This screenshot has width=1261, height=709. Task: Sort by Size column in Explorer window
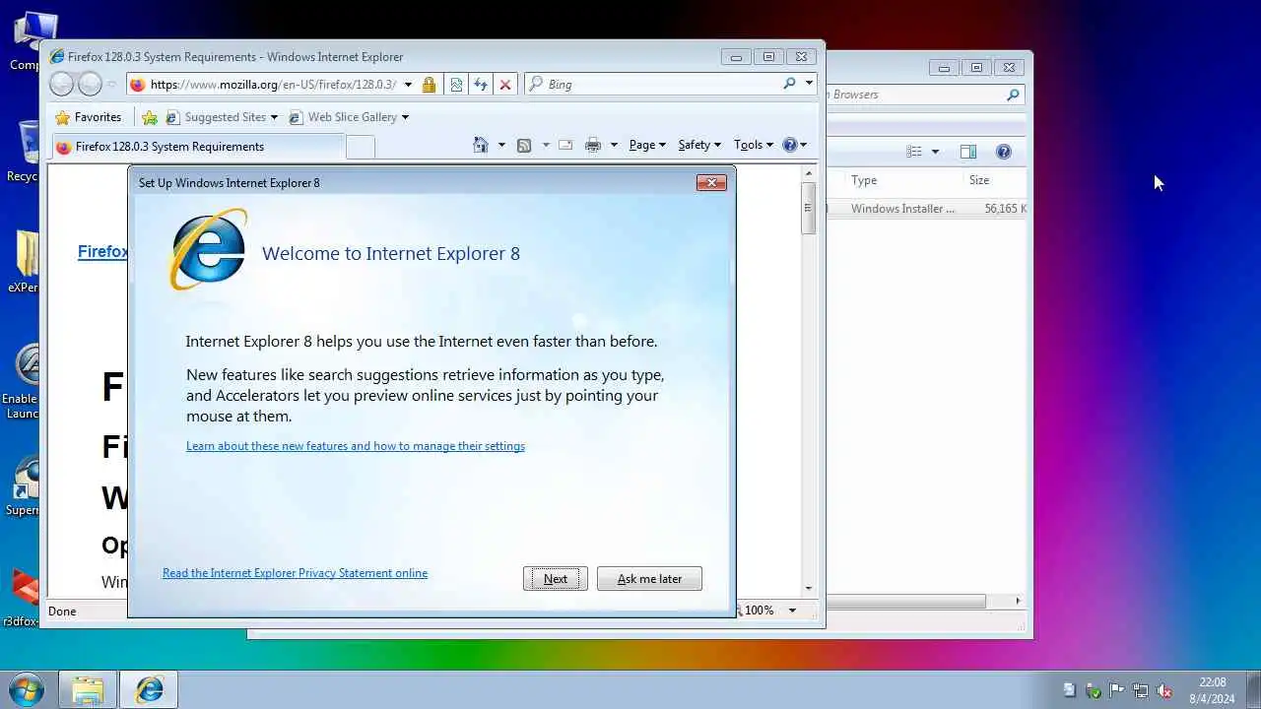pos(996,180)
